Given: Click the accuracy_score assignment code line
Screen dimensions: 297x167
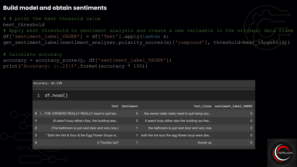Looking at the screenshot, I should tap(87, 60).
